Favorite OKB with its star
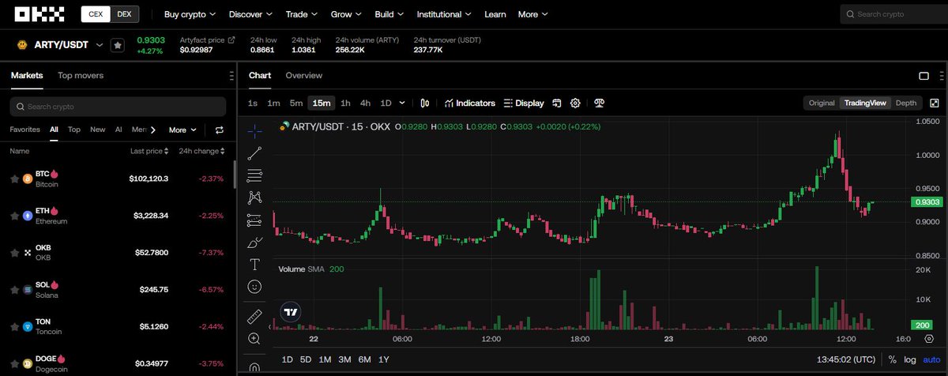948x376 pixels. pyautogui.click(x=14, y=252)
